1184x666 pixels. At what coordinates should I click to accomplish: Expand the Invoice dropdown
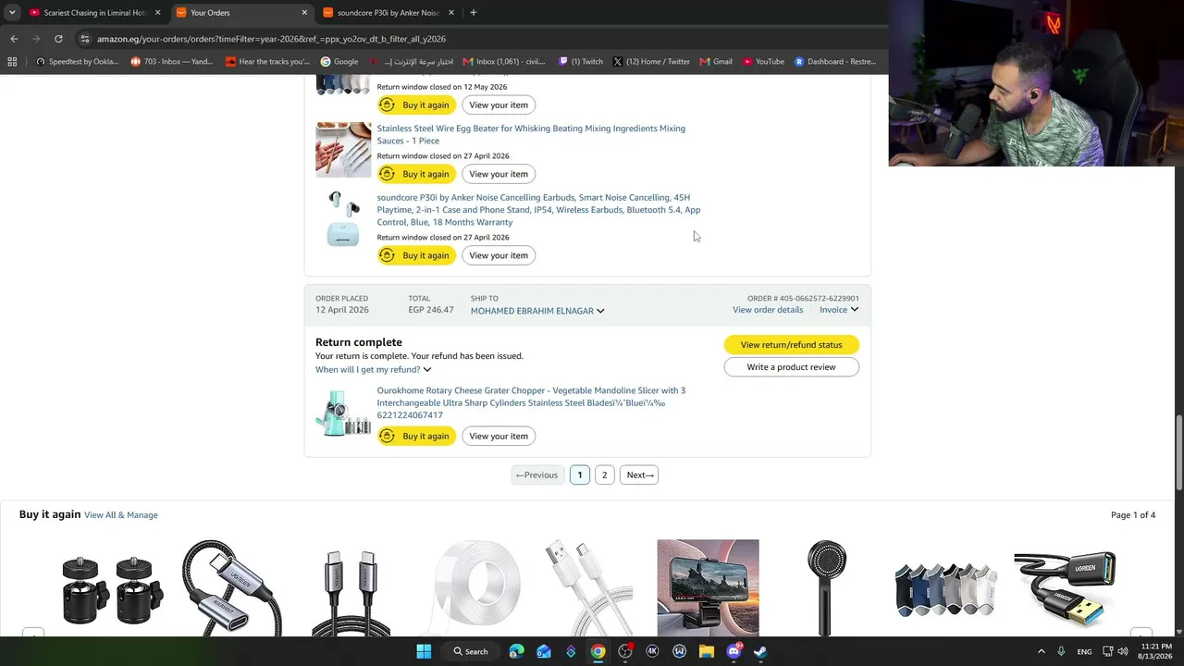click(839, 310)
